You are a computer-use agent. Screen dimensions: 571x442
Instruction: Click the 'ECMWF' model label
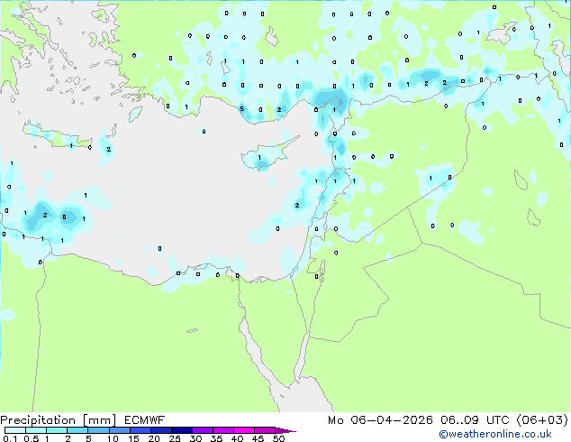pos(145,419)
